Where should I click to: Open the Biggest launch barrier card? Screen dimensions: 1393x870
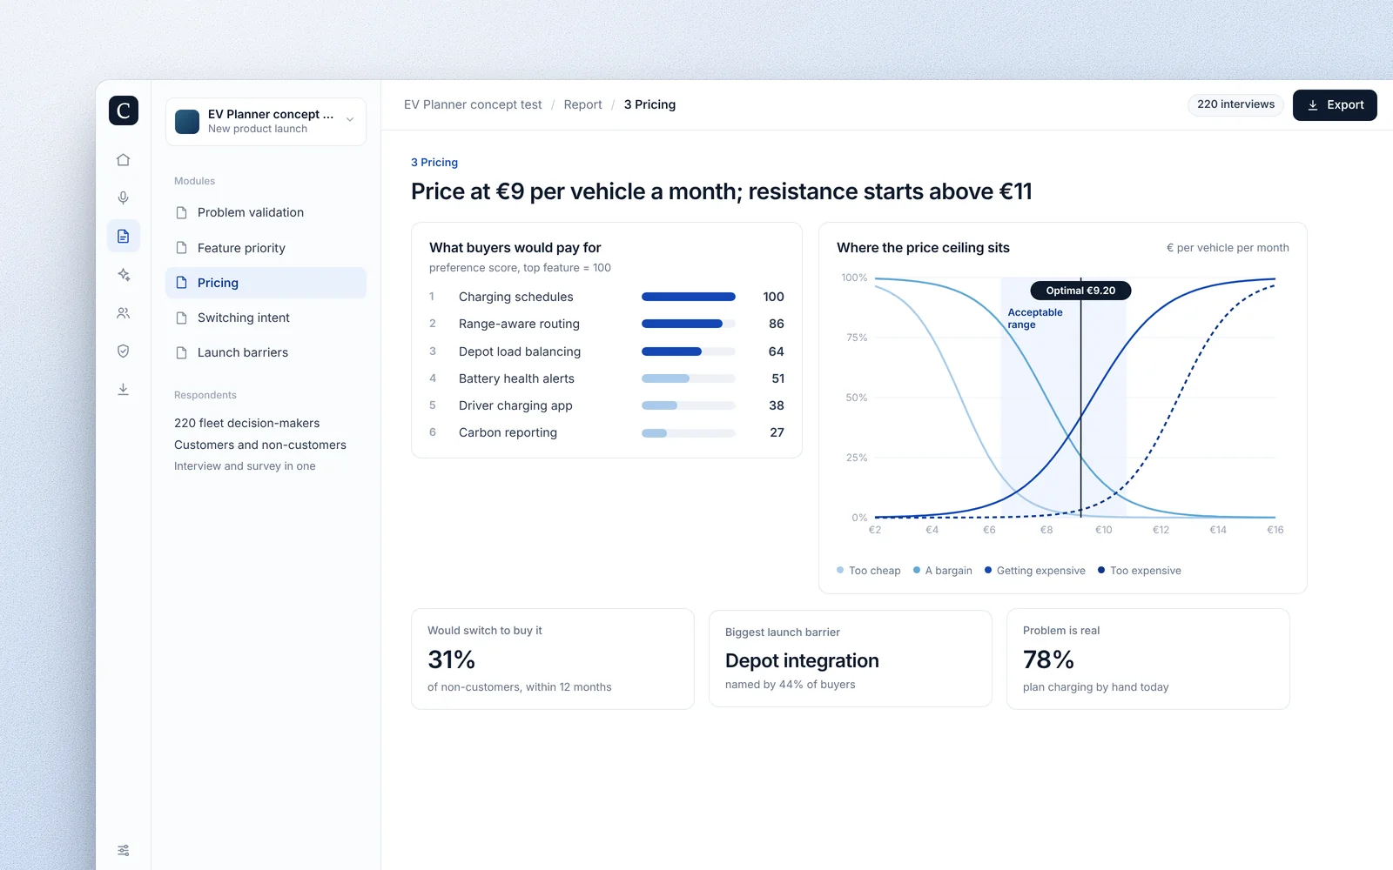tap(851, 659)
